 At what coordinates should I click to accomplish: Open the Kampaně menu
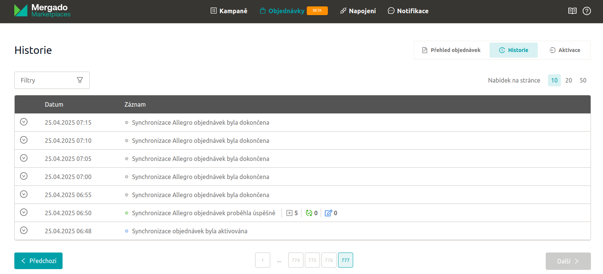229,11
